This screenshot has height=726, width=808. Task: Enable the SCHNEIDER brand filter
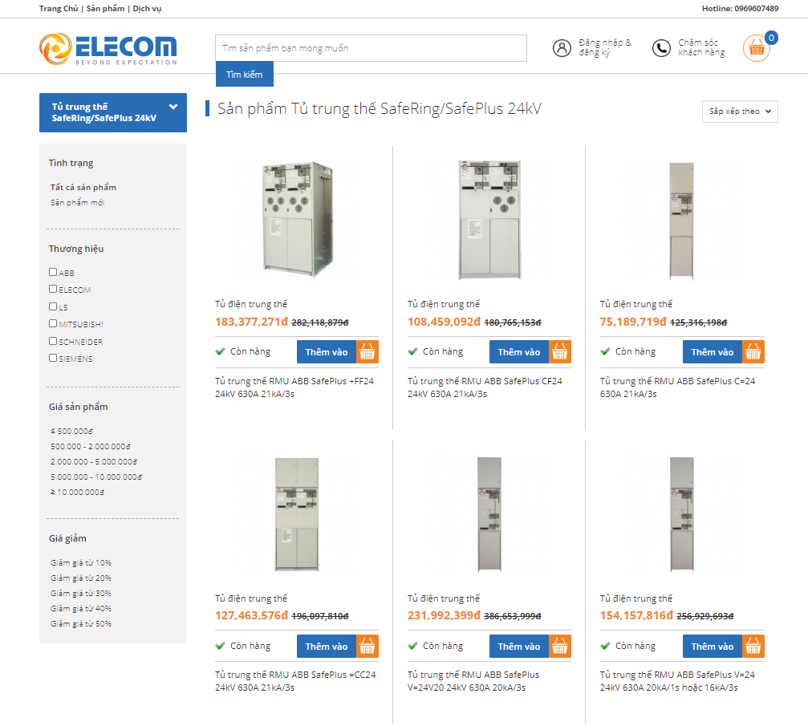pos(54,341)
